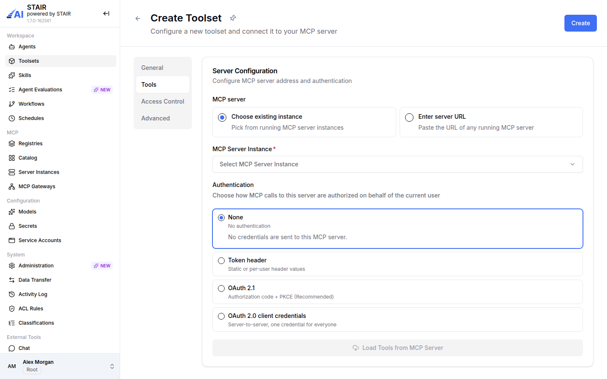Open the Data Transfer page
The image size is (607, 379).
click(61, 280)
